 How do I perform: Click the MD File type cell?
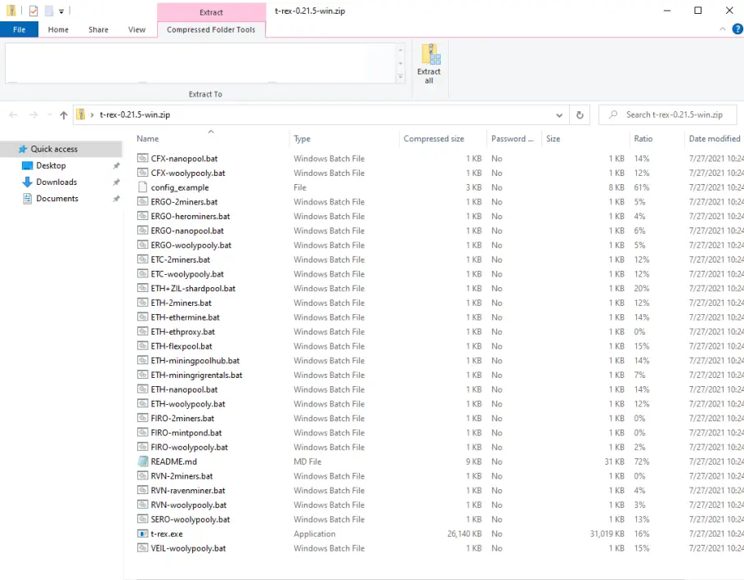pyautogui.click(x=307, y=461)
